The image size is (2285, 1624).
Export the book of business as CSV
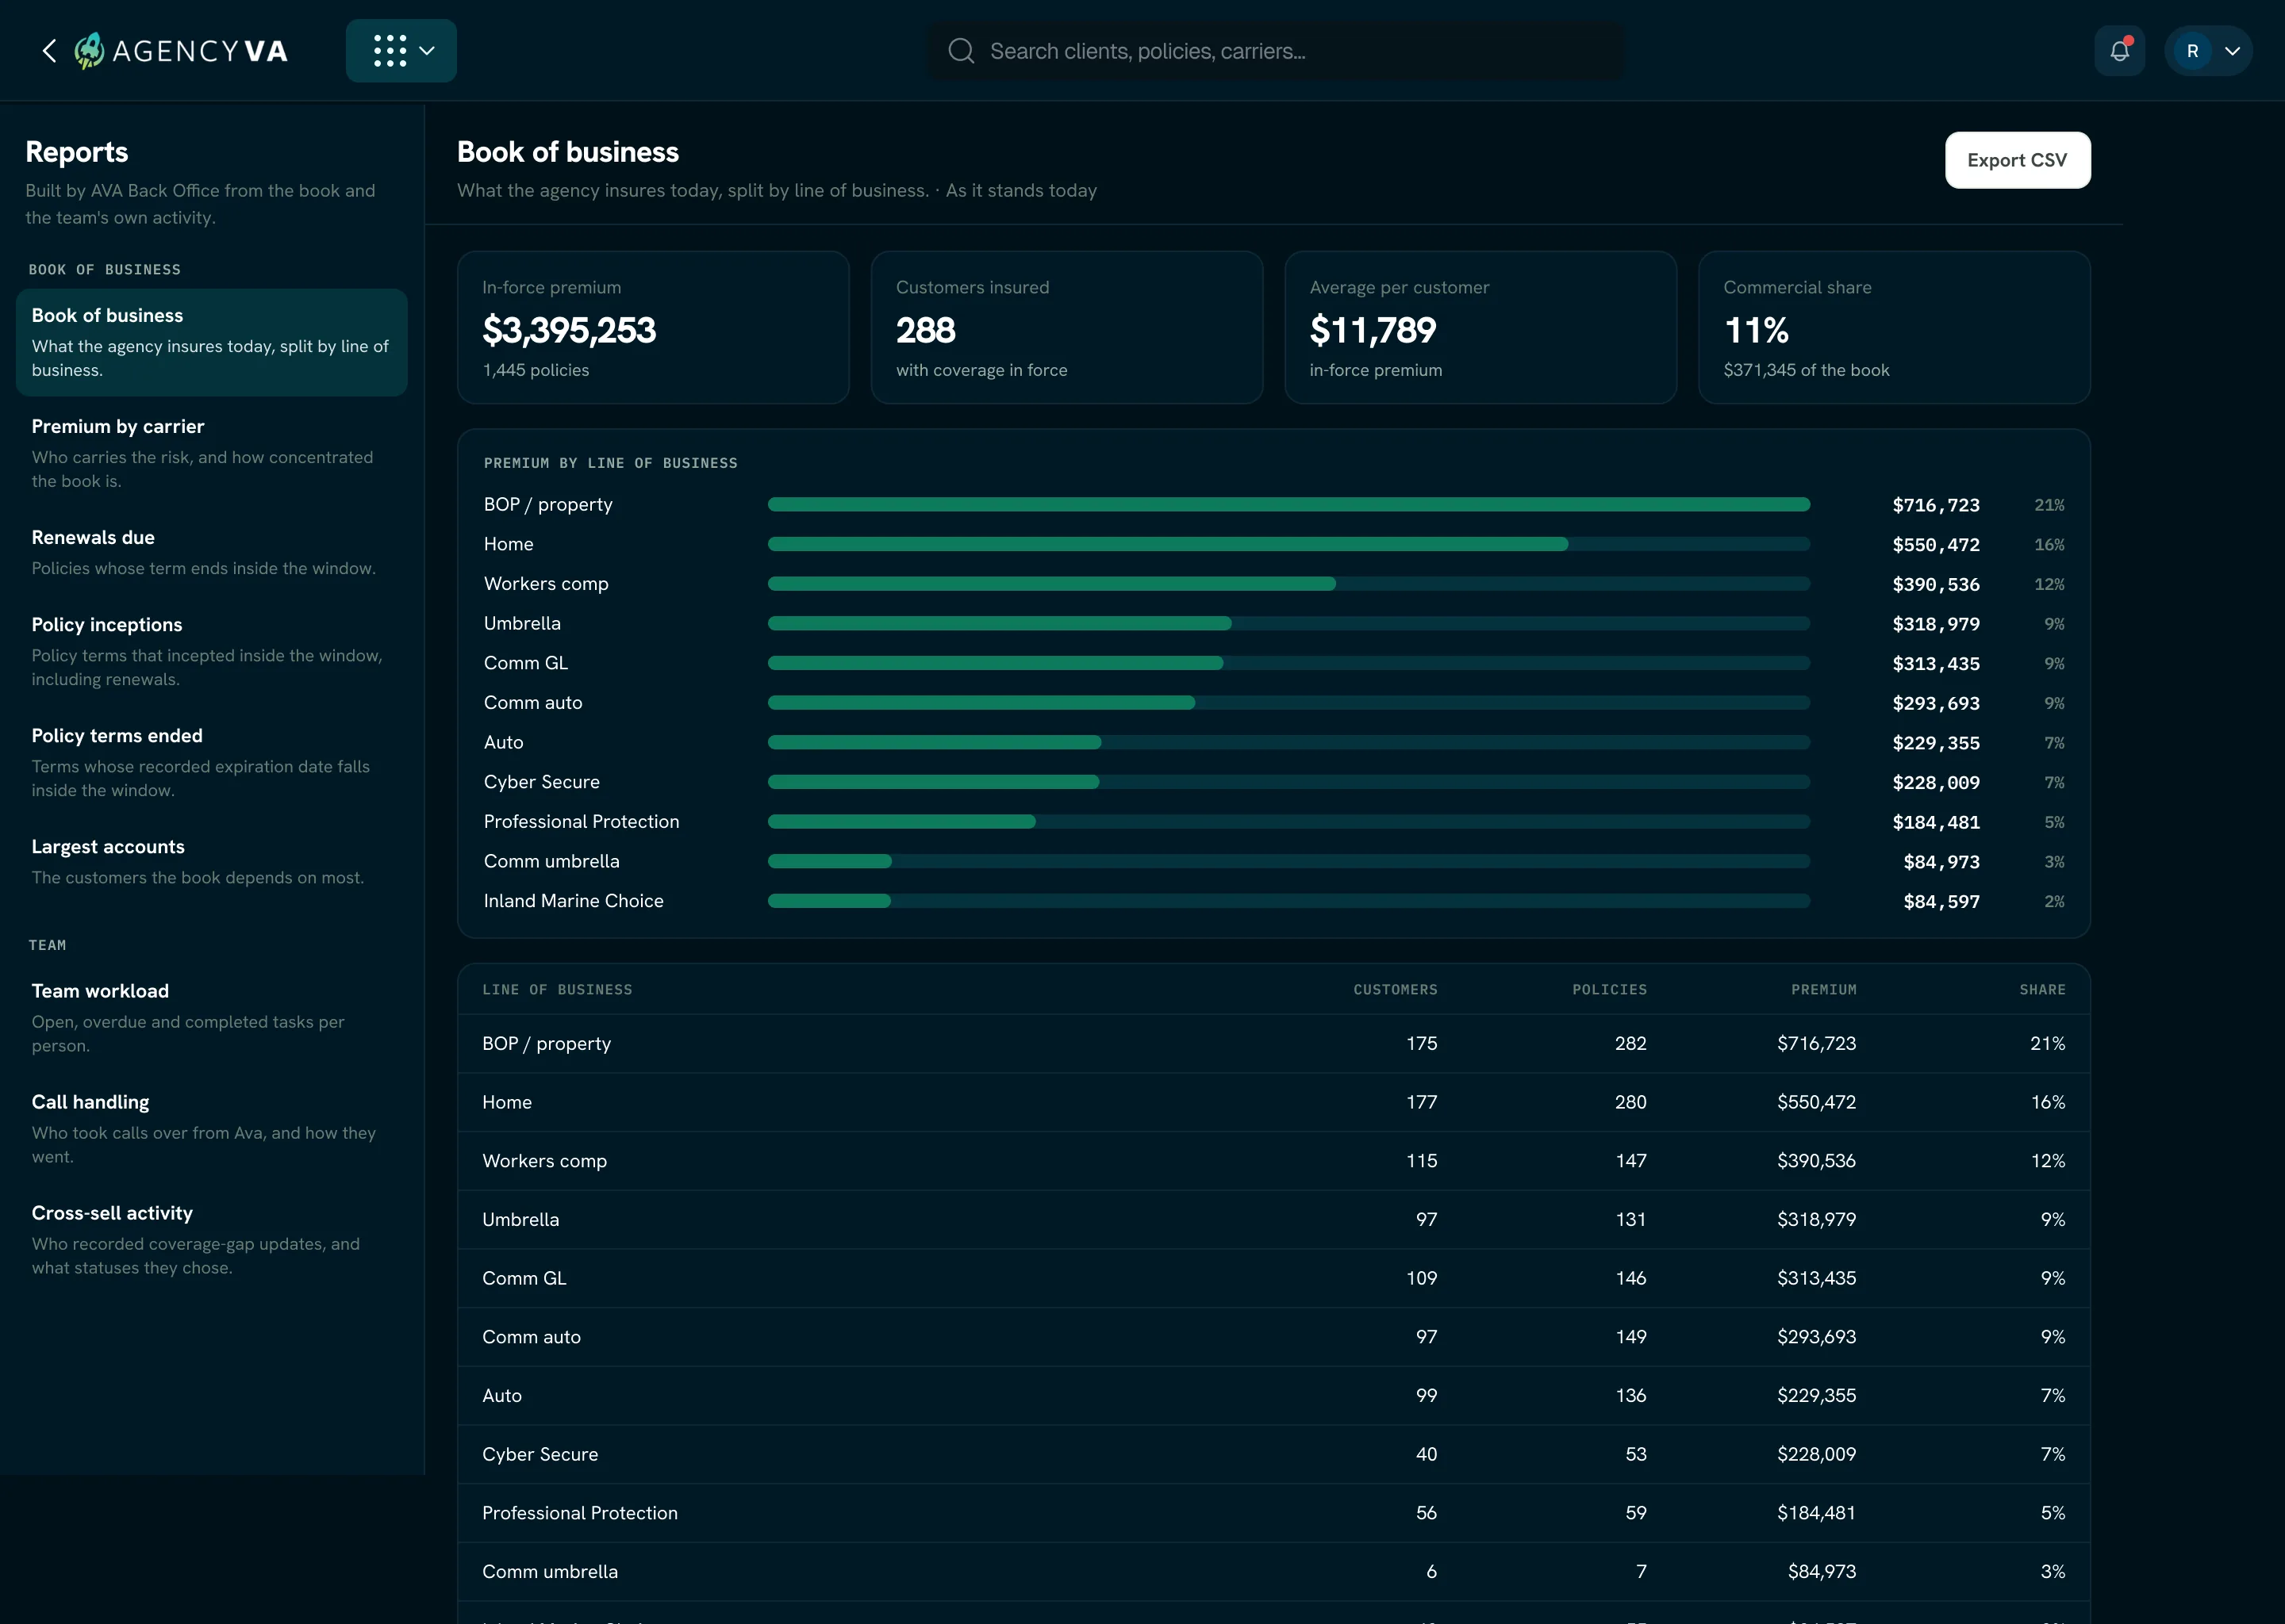point(2017,160)
